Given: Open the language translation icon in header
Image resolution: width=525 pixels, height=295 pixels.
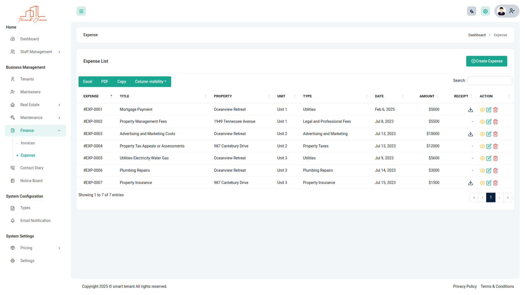Looking at the screenshot, I should click(472, 11).
